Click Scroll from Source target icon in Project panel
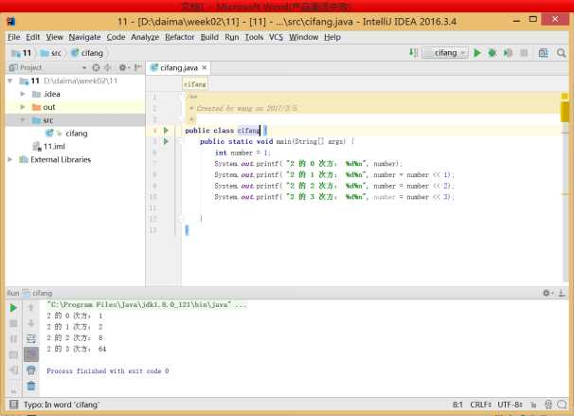 click(x=96, y=67)
